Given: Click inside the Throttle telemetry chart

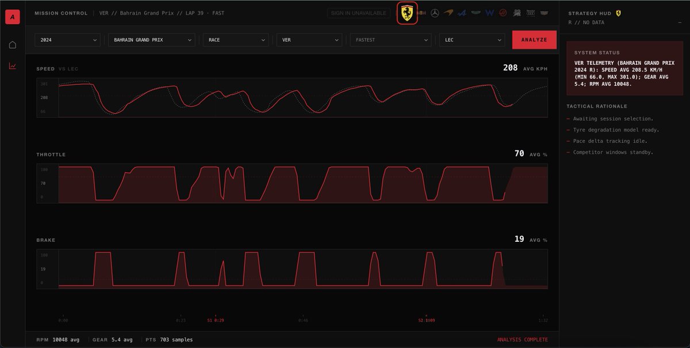Looking at the screenshot, I should [x=292, y=183].
